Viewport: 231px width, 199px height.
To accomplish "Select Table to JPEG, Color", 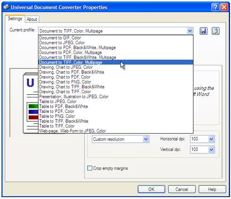I will pos(115,102).
